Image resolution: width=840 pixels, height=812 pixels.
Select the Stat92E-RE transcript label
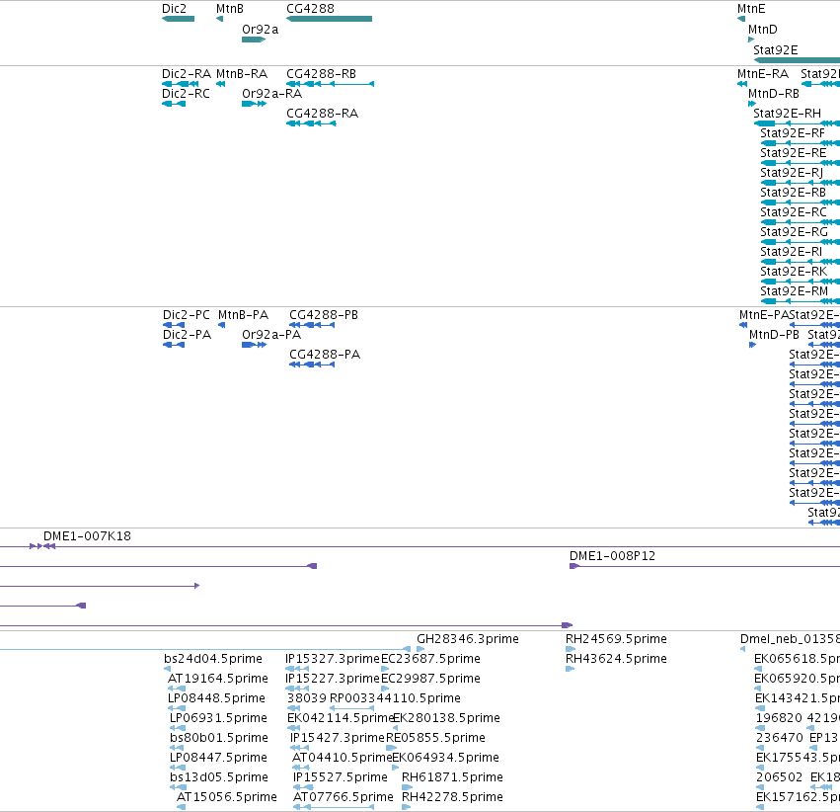click(794, 153)
